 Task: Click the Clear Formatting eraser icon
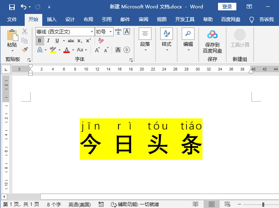(x=101, y=41)
